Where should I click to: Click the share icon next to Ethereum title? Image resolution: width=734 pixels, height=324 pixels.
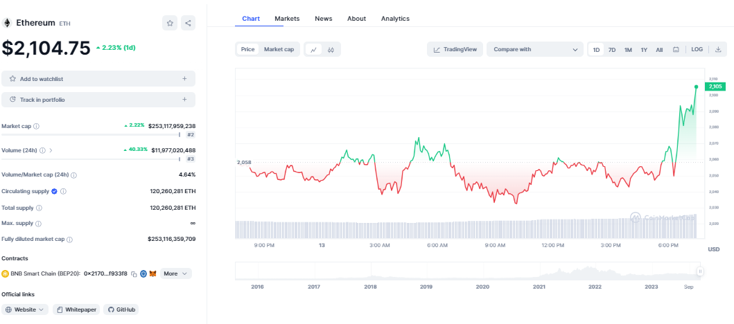coord(188,23)
